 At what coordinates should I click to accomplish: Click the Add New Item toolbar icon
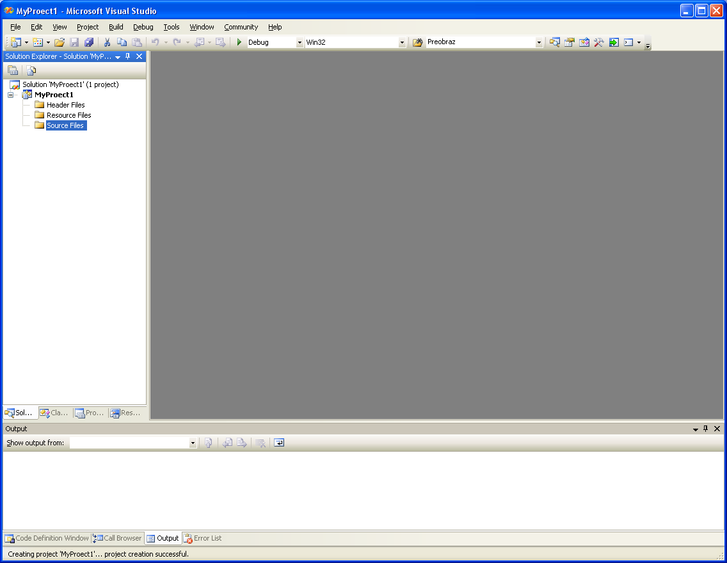click(38, 42)
